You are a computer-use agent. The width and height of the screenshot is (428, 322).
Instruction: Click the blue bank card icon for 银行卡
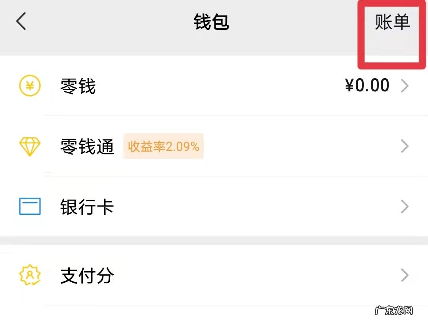(29, 206)
